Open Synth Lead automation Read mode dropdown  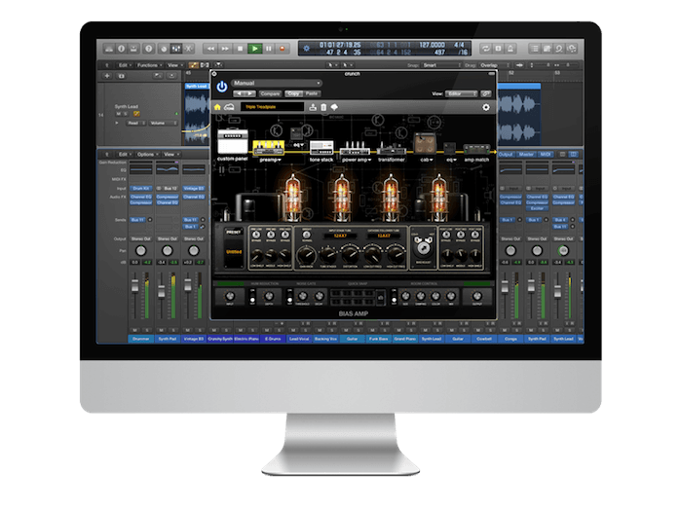click(135, 123)
